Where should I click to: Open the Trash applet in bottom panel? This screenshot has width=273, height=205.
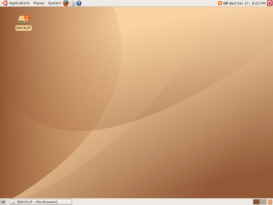[x=270, y=202]
